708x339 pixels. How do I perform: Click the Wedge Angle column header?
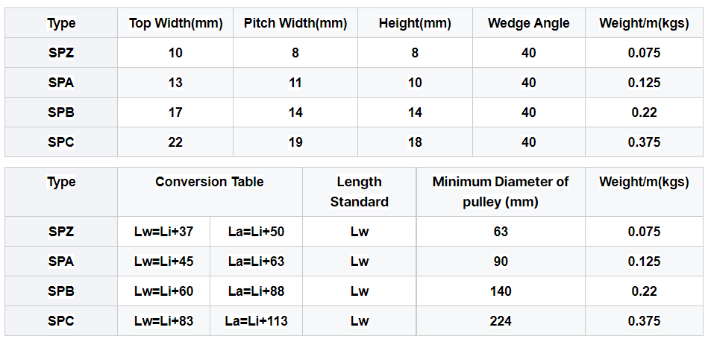click(529, 23)
